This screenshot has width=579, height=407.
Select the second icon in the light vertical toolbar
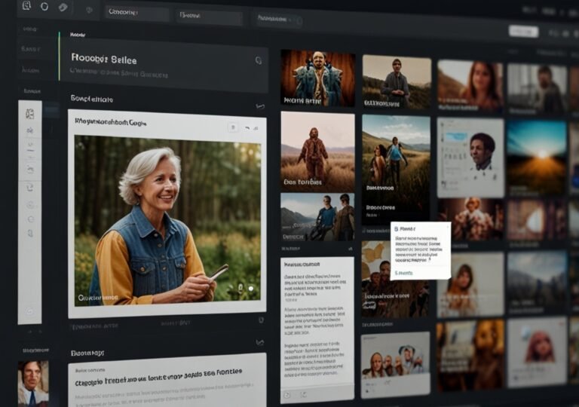coord(30,130)
